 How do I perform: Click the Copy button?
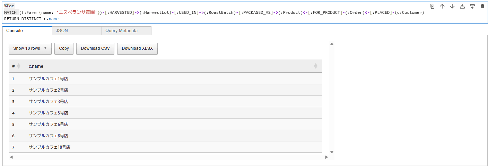(64, 48)
